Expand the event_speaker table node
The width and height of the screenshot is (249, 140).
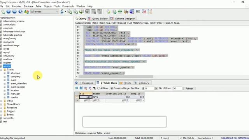(x=5, y=87)
